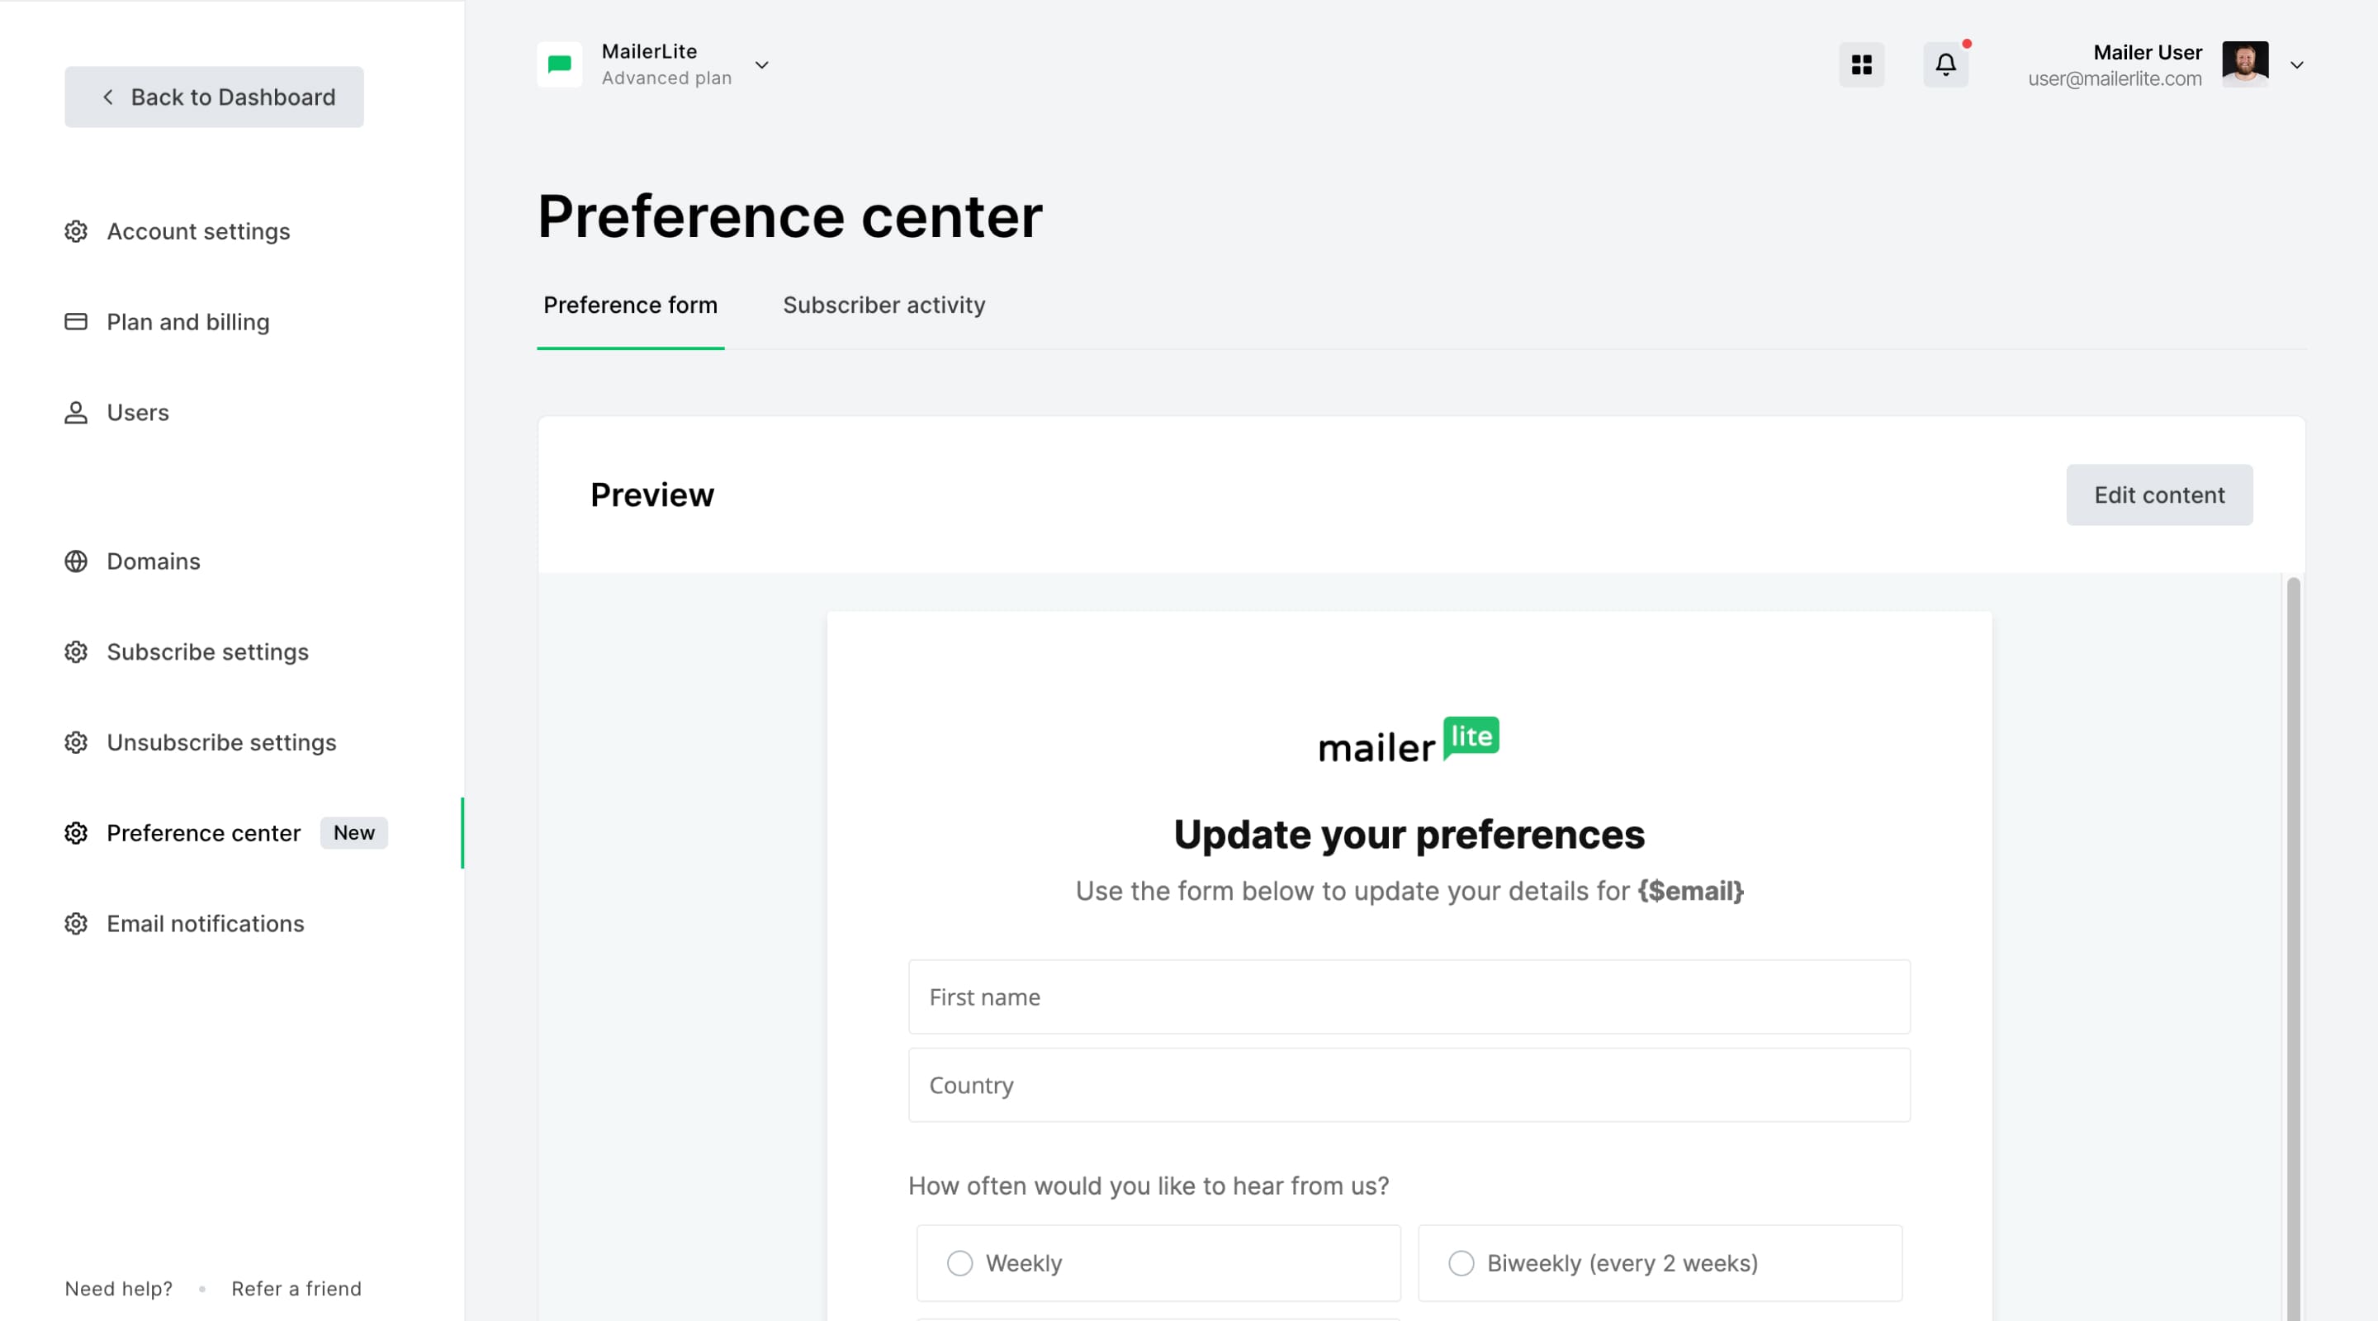Expand the MailerLite Advanced plan dropdown

pos(761,65)
